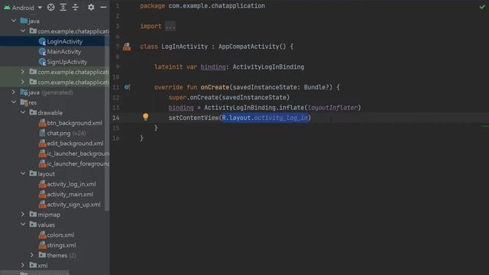
Task: Click the highlighted R.layout.activity_log_in text
Action: click(265, 118)
